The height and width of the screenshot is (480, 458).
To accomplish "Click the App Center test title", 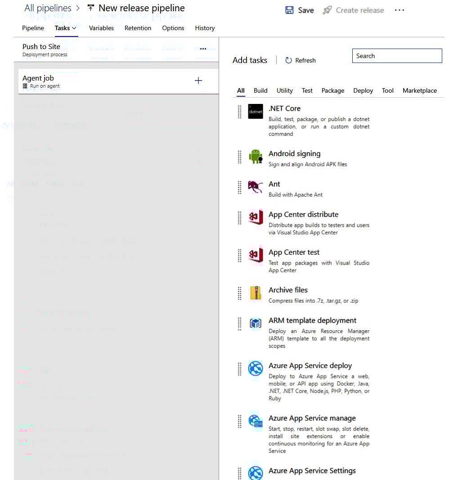I will click(x=294, y=252).
